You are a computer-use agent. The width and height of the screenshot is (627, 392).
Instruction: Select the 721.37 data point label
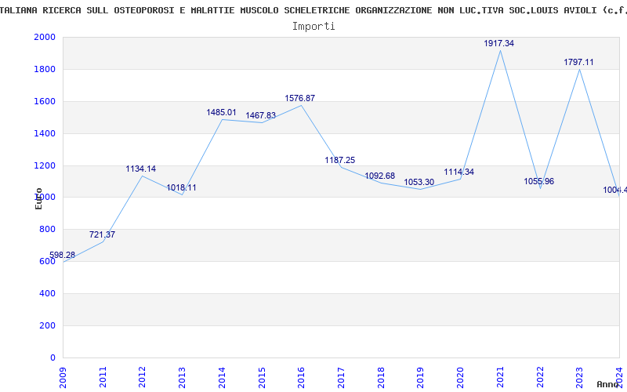coord(102,235)
